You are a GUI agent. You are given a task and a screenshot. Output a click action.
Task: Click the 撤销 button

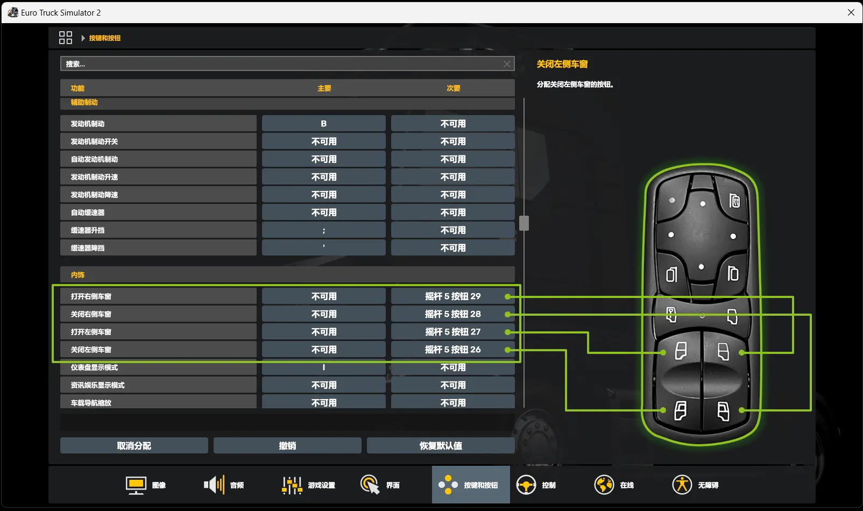coord(287,445)
